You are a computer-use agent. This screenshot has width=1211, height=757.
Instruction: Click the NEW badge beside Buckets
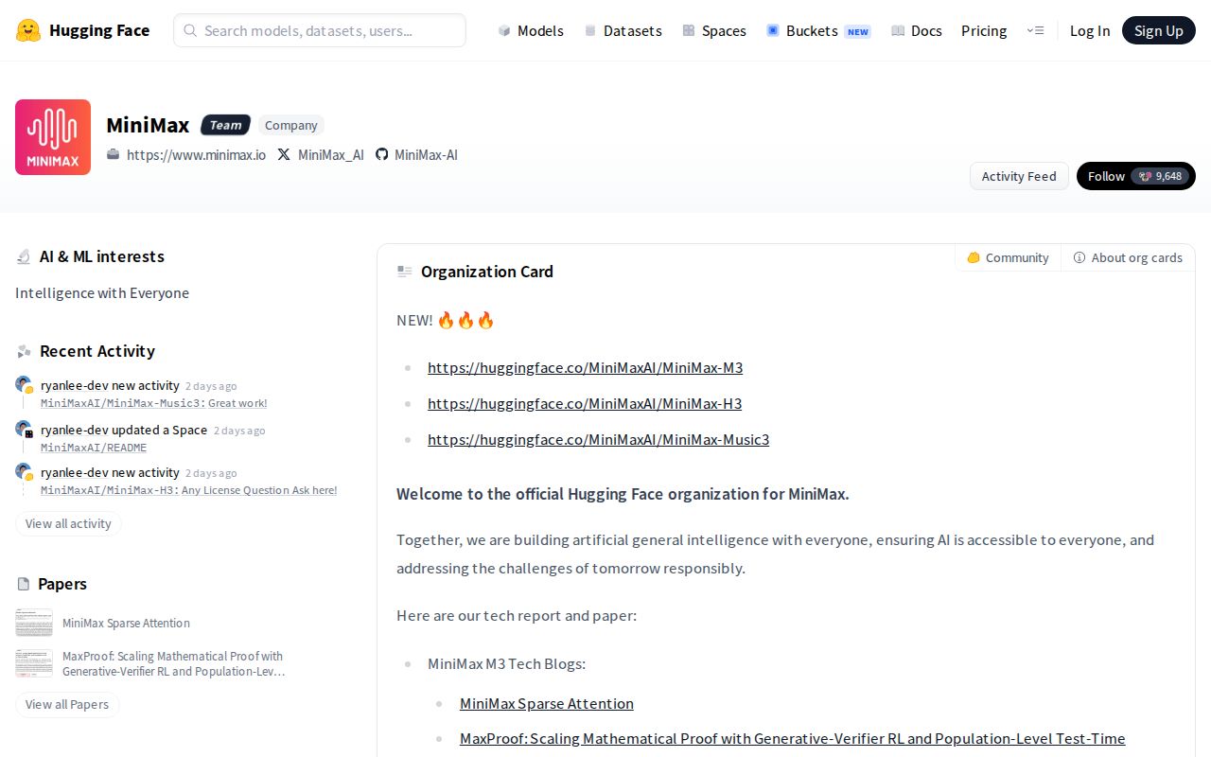tap(858, 31)
